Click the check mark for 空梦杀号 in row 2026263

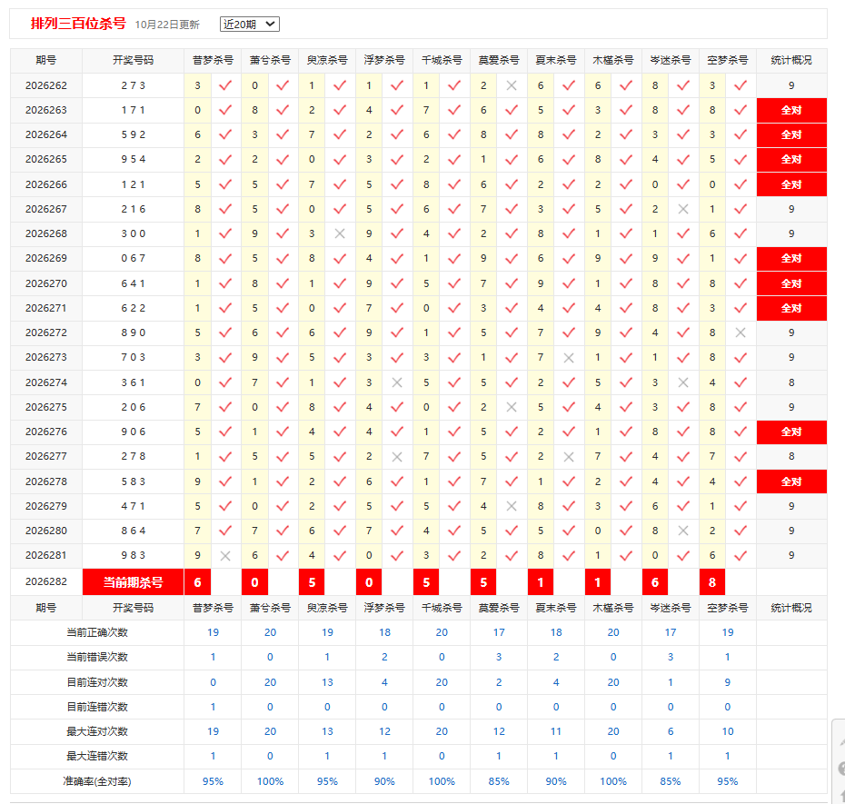[x=741, y=110]
